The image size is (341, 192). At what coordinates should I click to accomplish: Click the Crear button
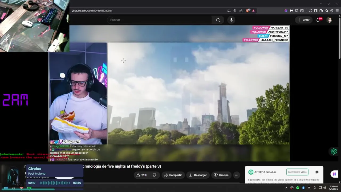pyautogui.click(x=303, y=20)
